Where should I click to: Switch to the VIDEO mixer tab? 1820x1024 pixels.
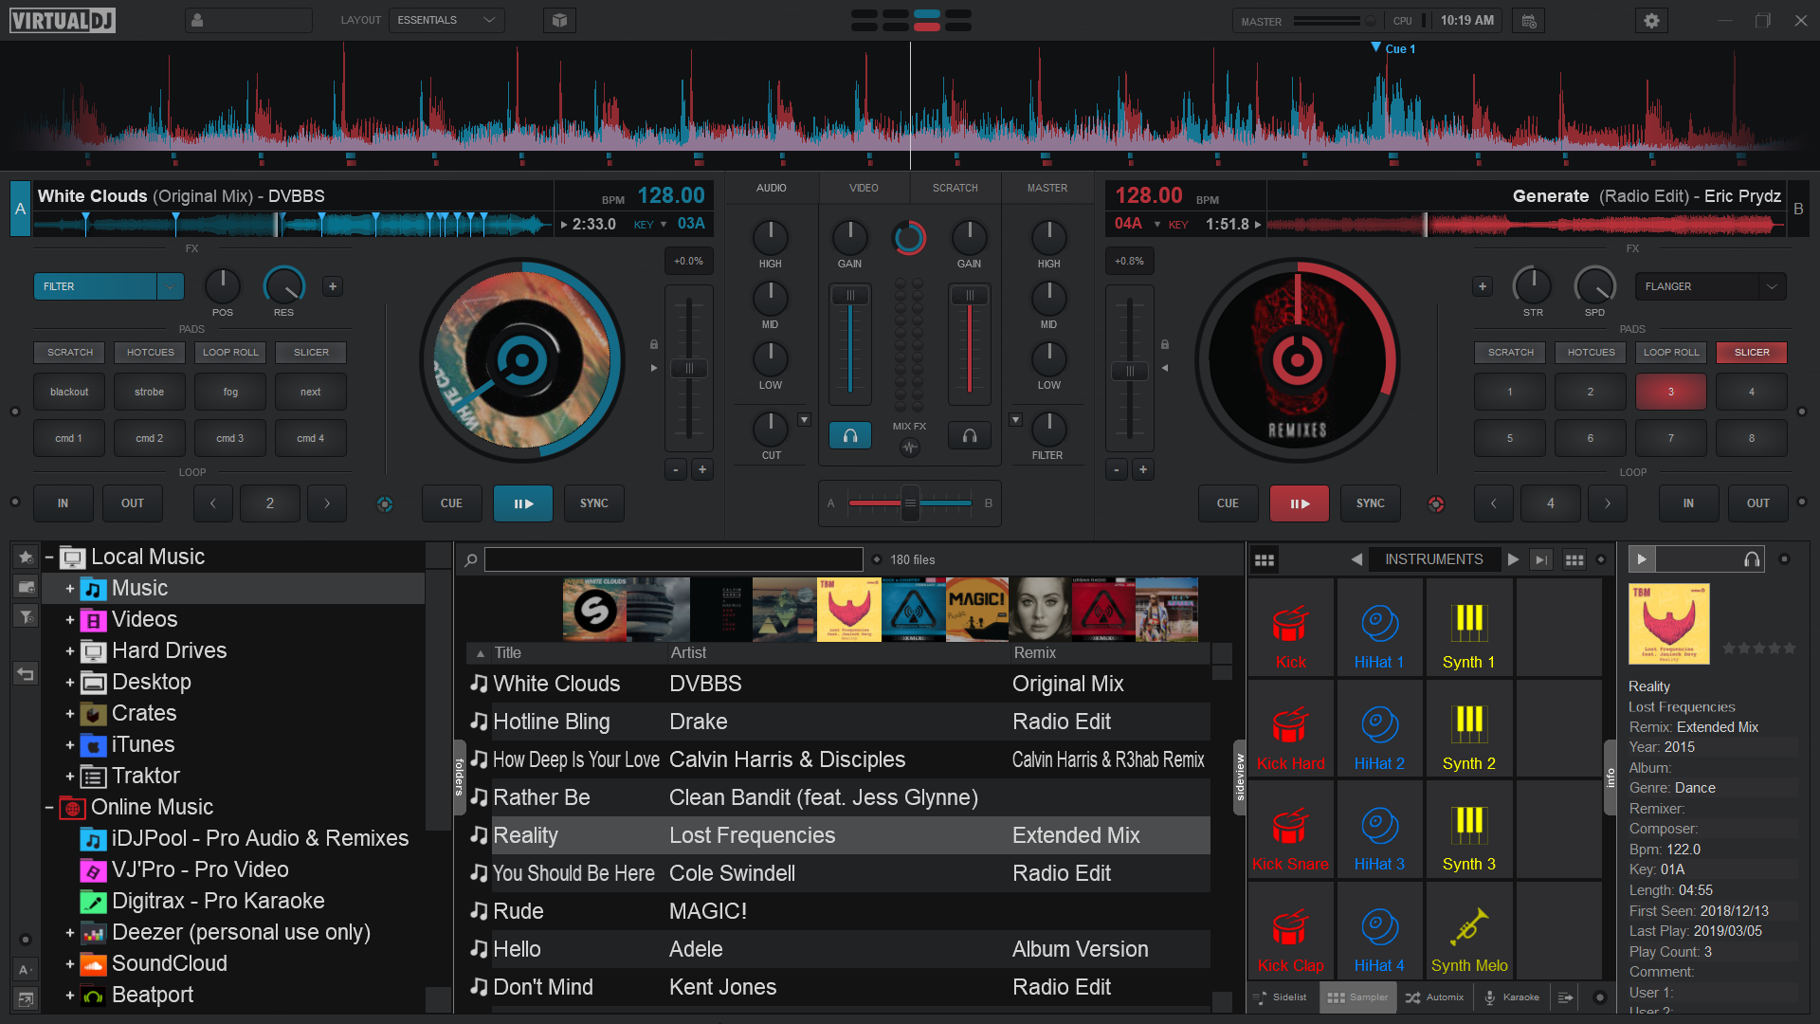(x=863, y=188)
